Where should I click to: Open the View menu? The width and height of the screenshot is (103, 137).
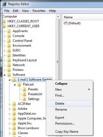tap(25, 11)
